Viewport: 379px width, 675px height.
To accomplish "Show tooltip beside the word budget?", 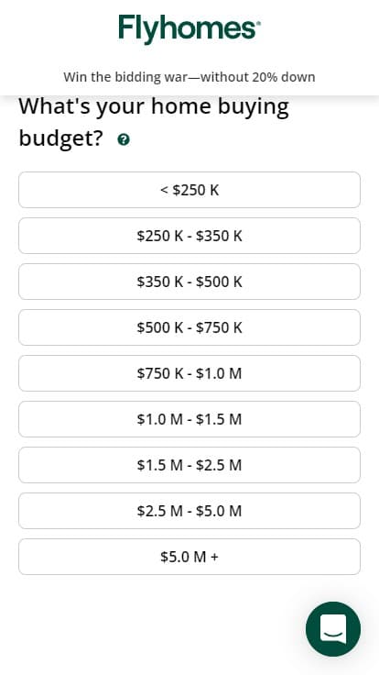I will tap(124, 139).
